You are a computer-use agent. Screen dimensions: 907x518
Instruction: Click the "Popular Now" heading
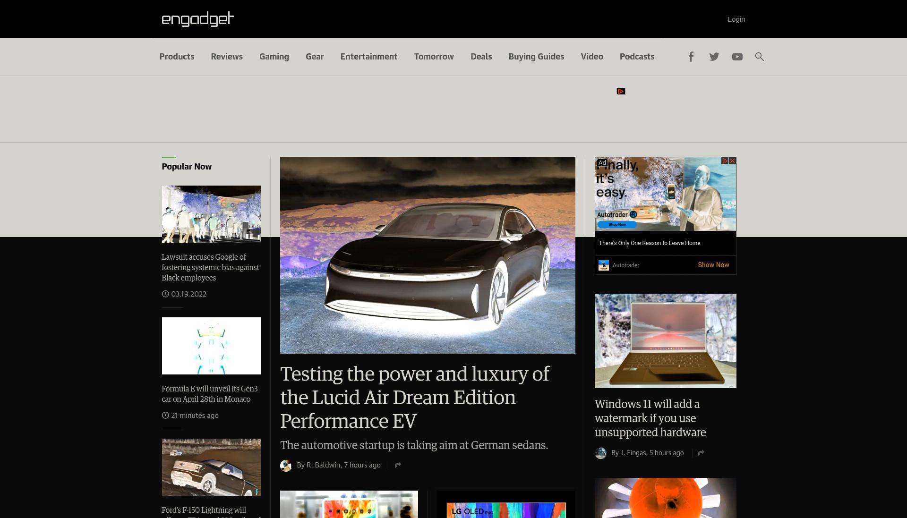(187, 167)
